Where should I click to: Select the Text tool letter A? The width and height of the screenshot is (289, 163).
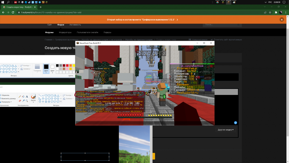pos(27,96)
